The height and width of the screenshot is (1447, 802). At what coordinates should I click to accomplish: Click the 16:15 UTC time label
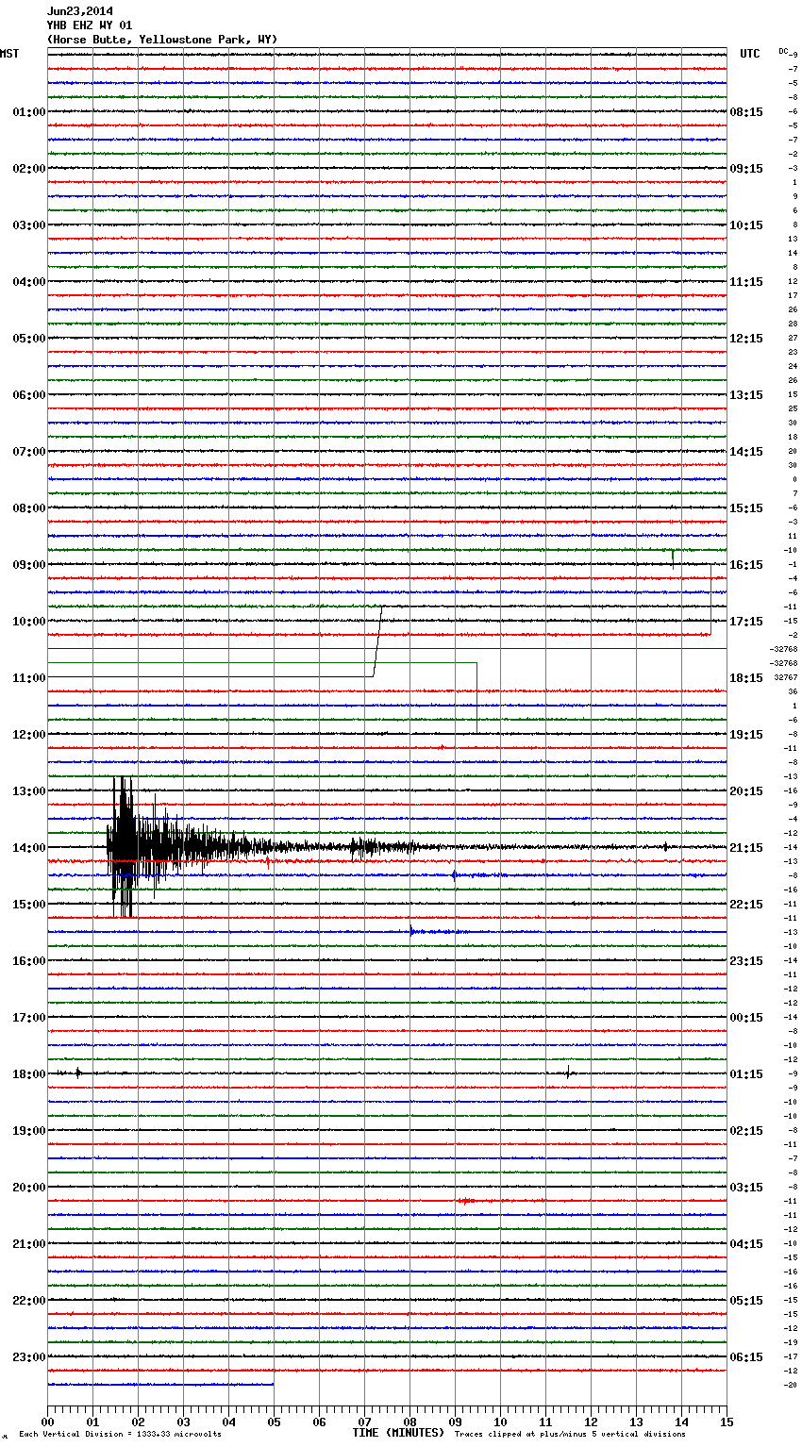coord(746,565)
